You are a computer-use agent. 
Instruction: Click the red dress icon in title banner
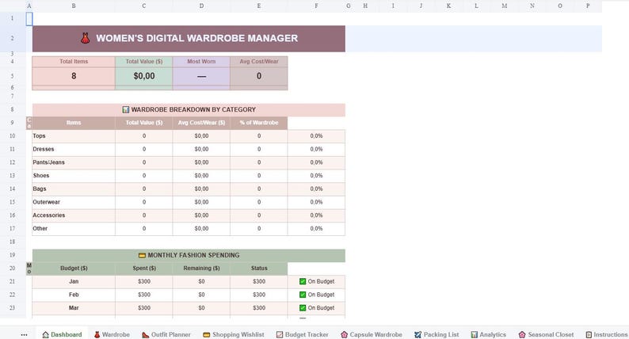[x=85, y=38]
